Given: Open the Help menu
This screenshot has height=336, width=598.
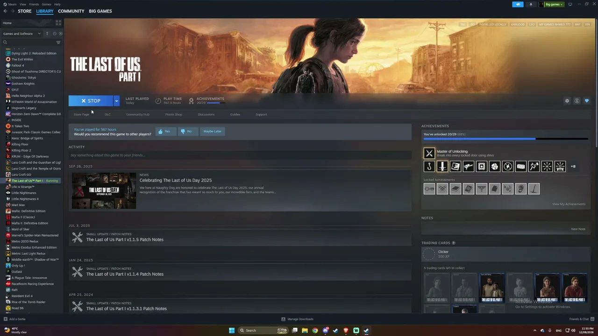Looking at the screenshot, I should click(x=57, y=4).
